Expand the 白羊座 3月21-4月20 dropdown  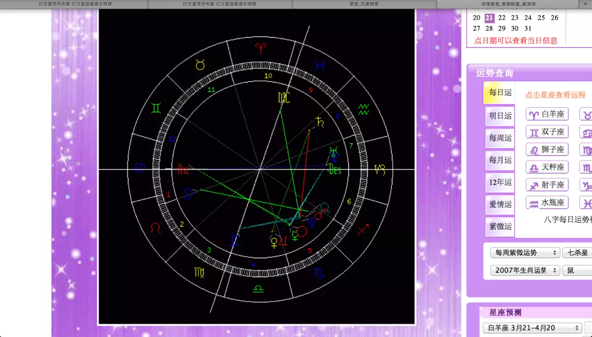tap(532, 328)
